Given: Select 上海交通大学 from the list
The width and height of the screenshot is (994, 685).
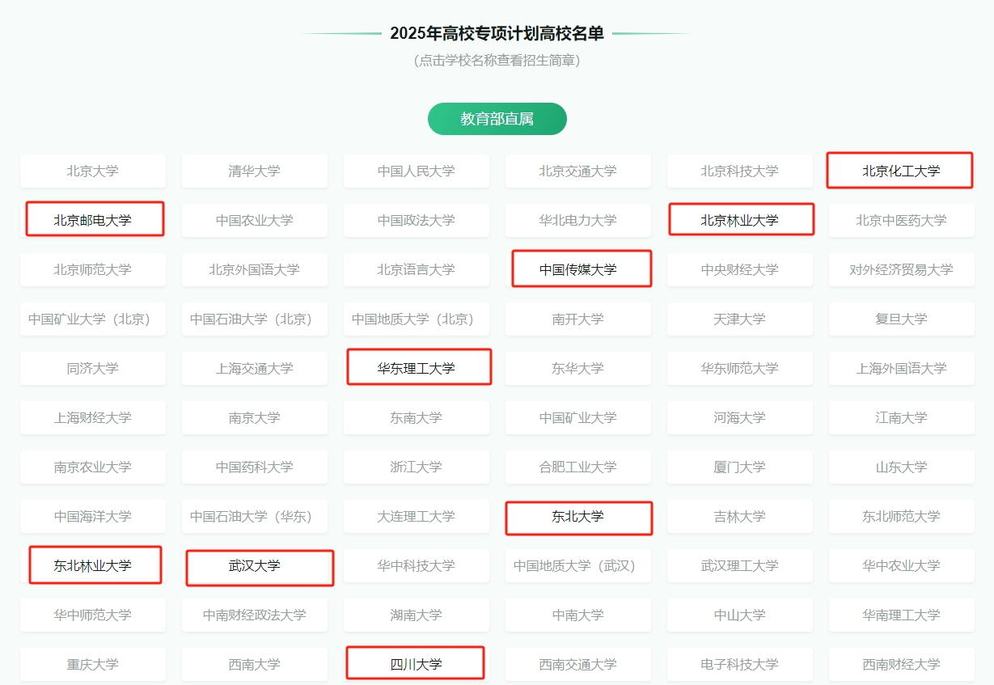Looking at the screenshot, I should coord(255,368).
